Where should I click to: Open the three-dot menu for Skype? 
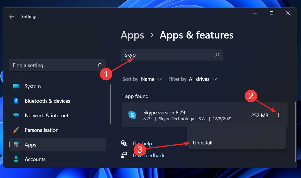pyautogui.click(x=279, y=115)
